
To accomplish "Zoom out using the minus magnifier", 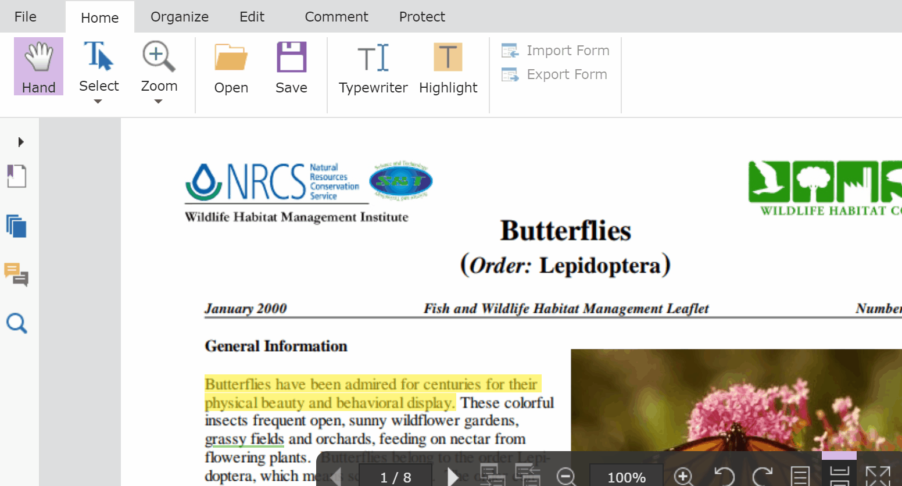I will click(566, 477).
